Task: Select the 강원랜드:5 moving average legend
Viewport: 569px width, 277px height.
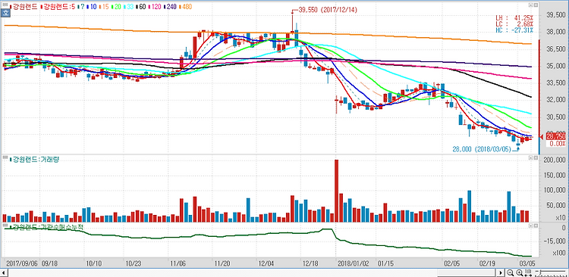Action: [58, 7]
